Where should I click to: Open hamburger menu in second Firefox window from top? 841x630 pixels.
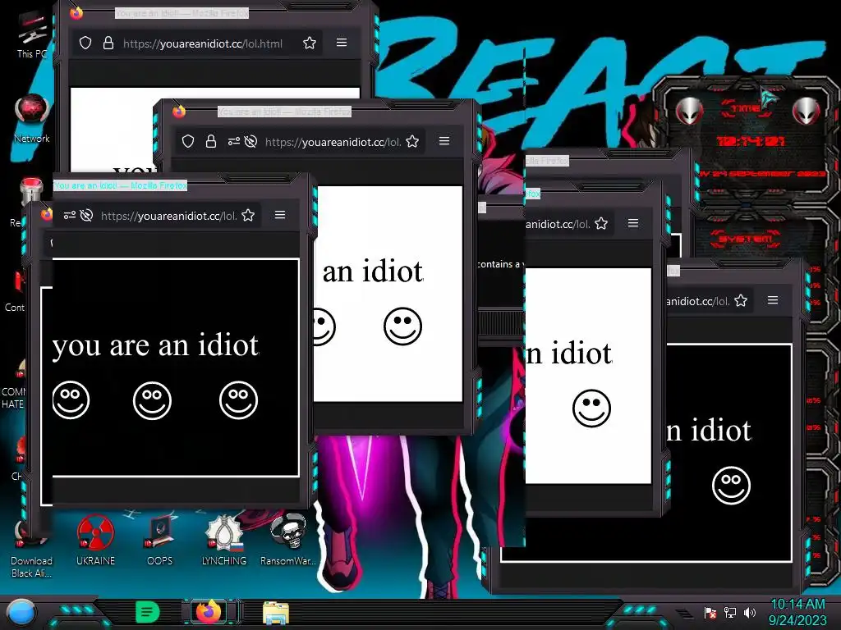tap(444, 141)
